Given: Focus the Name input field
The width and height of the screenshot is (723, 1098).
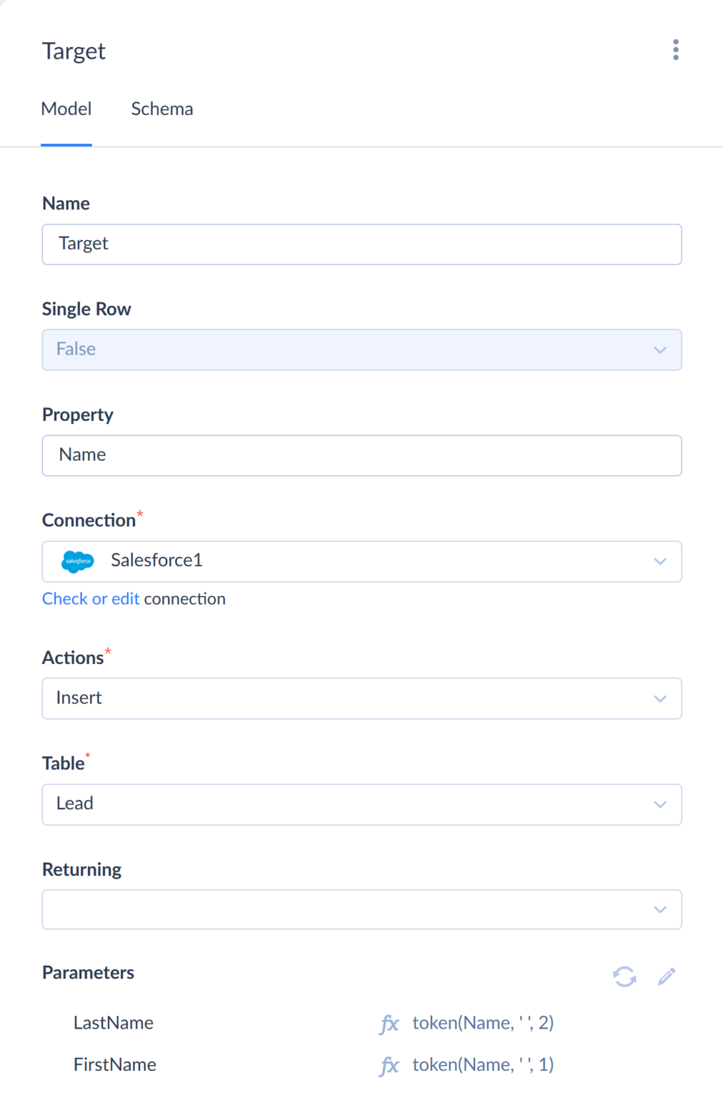Looking at the screenshot, I should coord(361,244).
